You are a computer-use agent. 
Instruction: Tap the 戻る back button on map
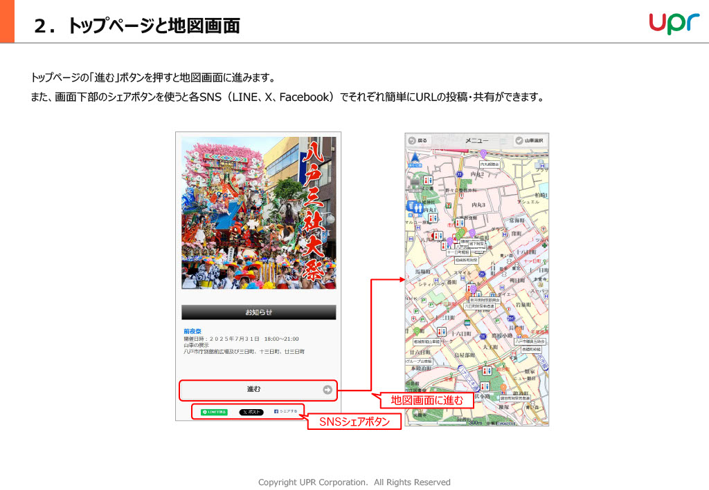point(418,140)
